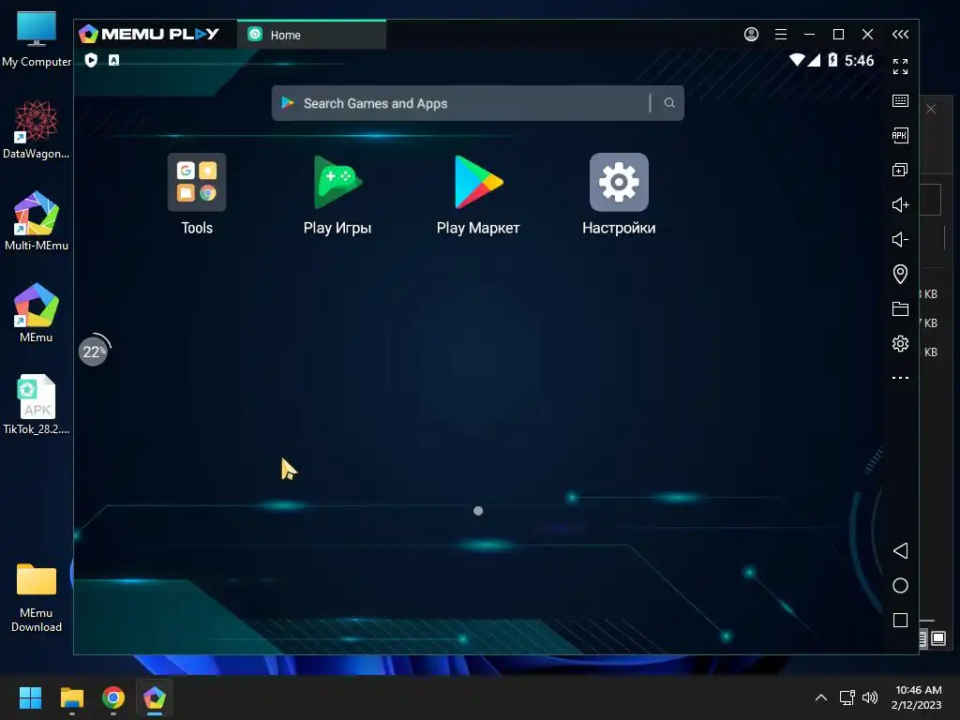Screen dimensions: 960x720
Task: Open File Explorer from taskbar
Action: (x=71, y=697)
